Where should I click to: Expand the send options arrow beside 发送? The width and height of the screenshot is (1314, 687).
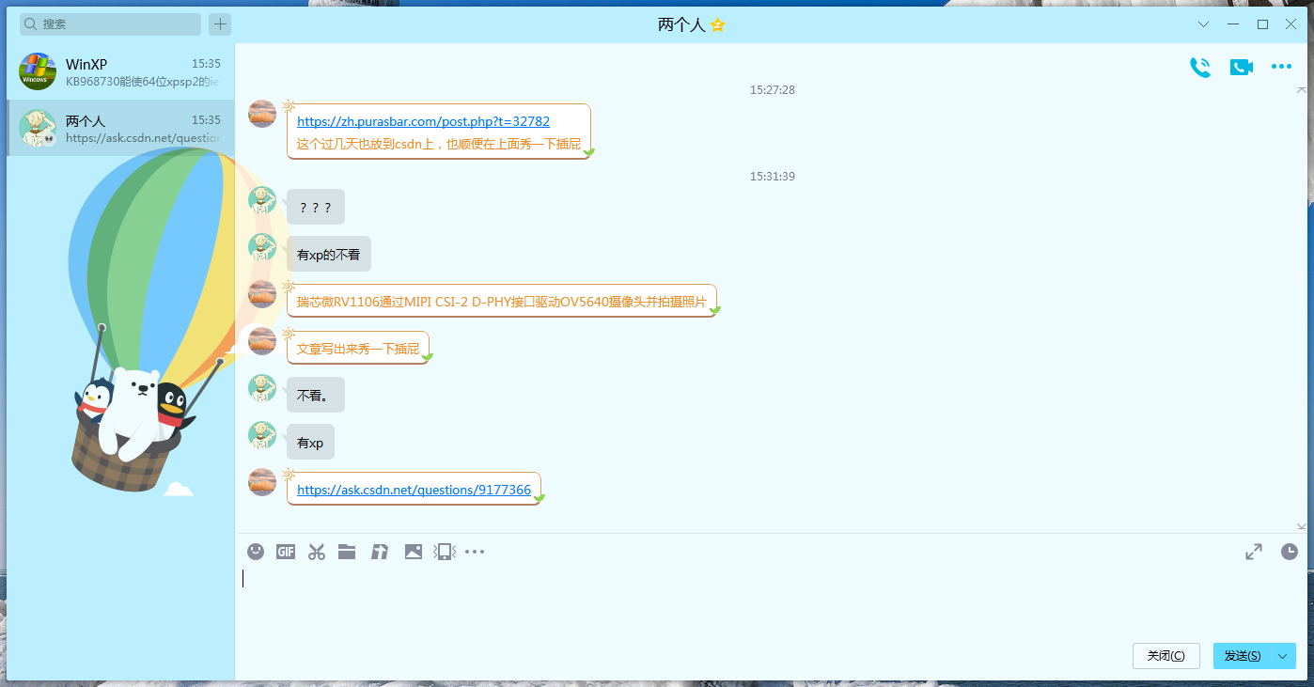(x=1284, y=656)
